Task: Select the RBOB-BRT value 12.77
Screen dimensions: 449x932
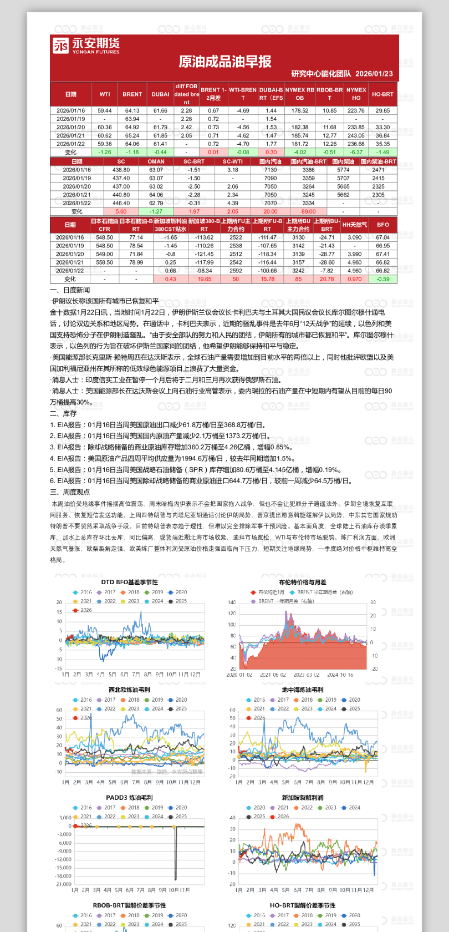Action: [329, 135]
